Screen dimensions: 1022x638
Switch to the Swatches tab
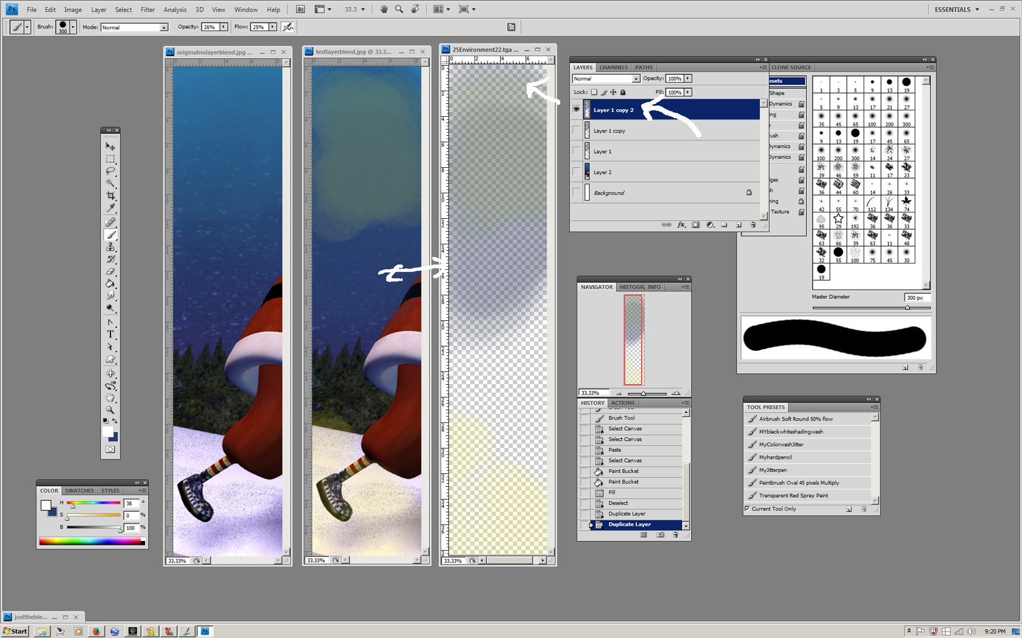(x=79, y=491)
